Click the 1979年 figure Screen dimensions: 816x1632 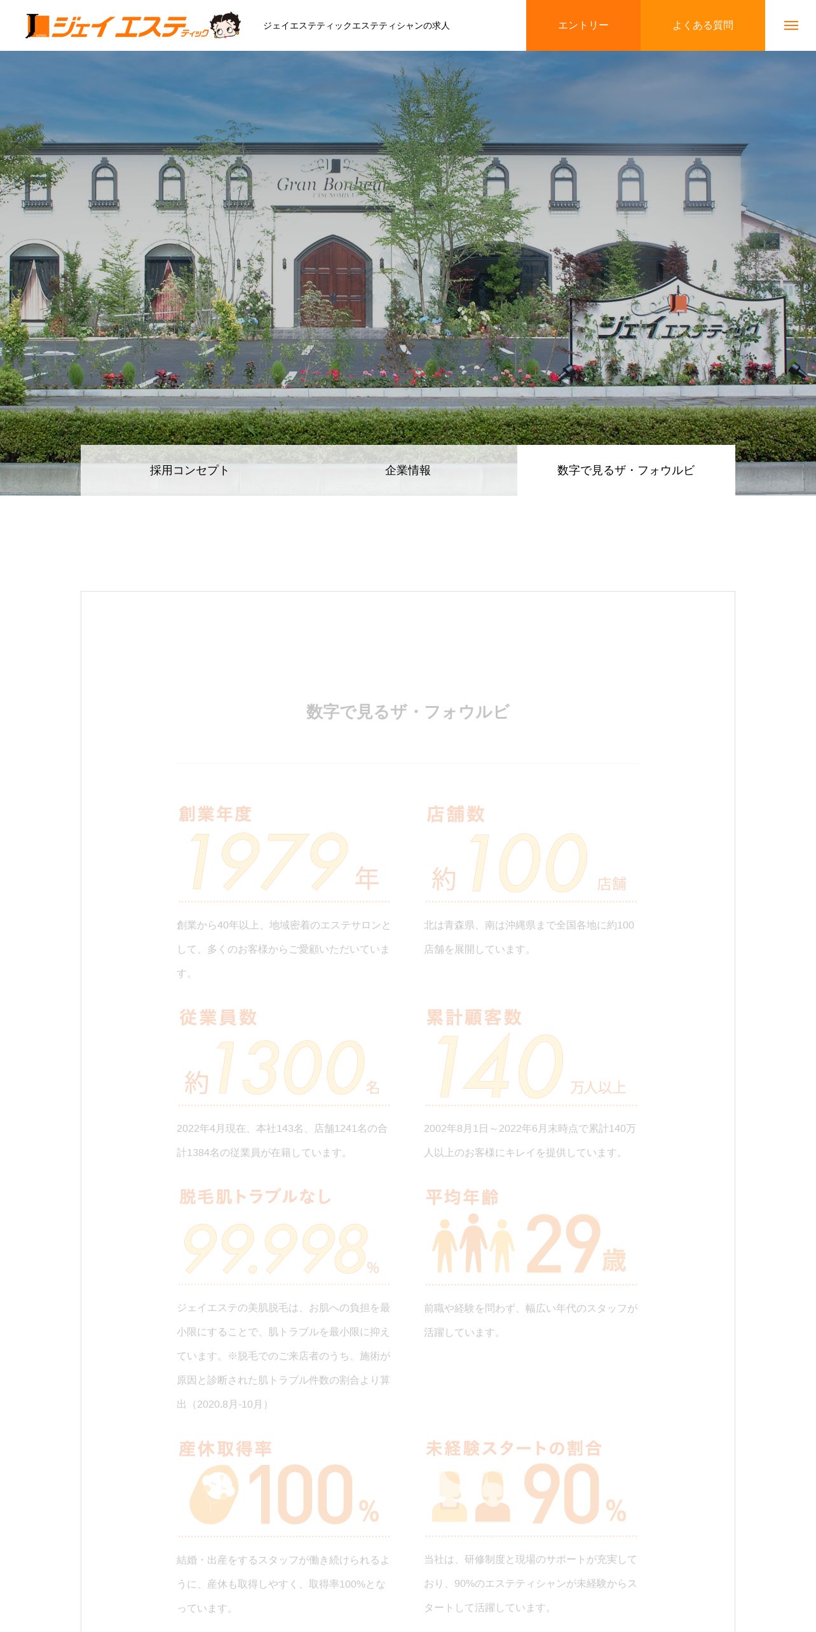[284, 863]
